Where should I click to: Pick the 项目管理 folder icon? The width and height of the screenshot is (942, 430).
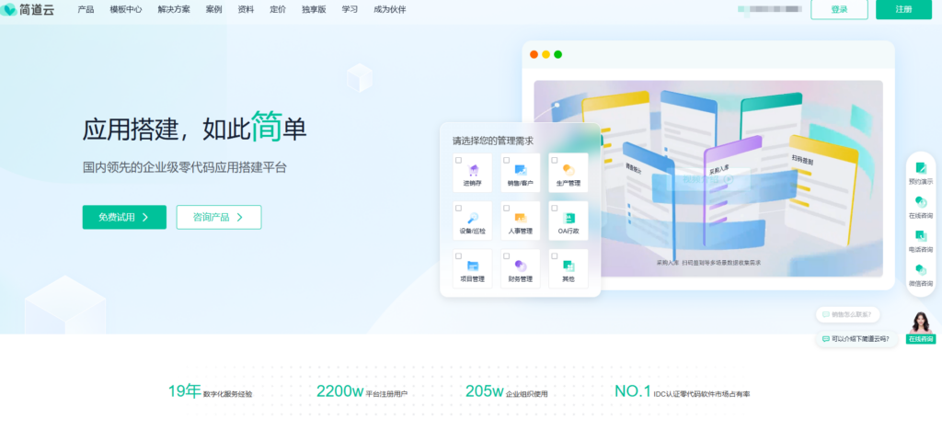(473, 266)
